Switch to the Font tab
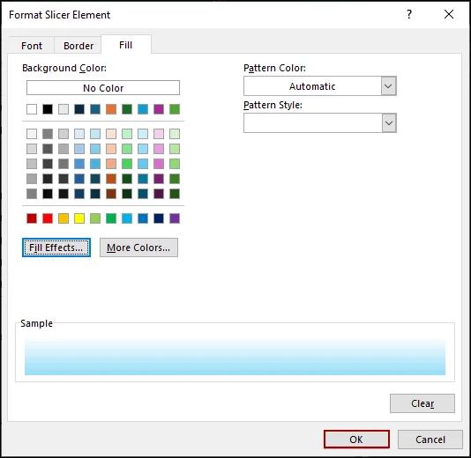 point(32,46)
